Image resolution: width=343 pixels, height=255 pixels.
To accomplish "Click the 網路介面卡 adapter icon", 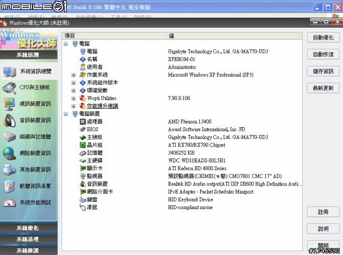I will pyautogui.click(x=83, y=192).
